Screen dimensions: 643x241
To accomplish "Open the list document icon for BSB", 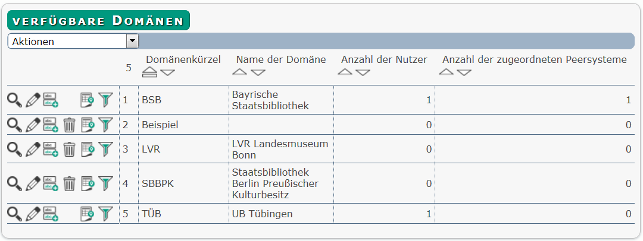I will (88, 100).
